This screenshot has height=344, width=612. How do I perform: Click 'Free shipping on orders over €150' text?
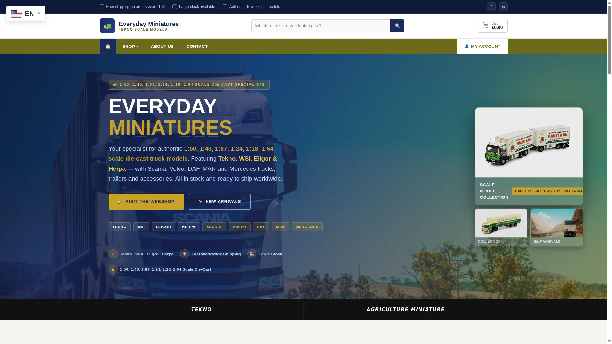(135, 7)
